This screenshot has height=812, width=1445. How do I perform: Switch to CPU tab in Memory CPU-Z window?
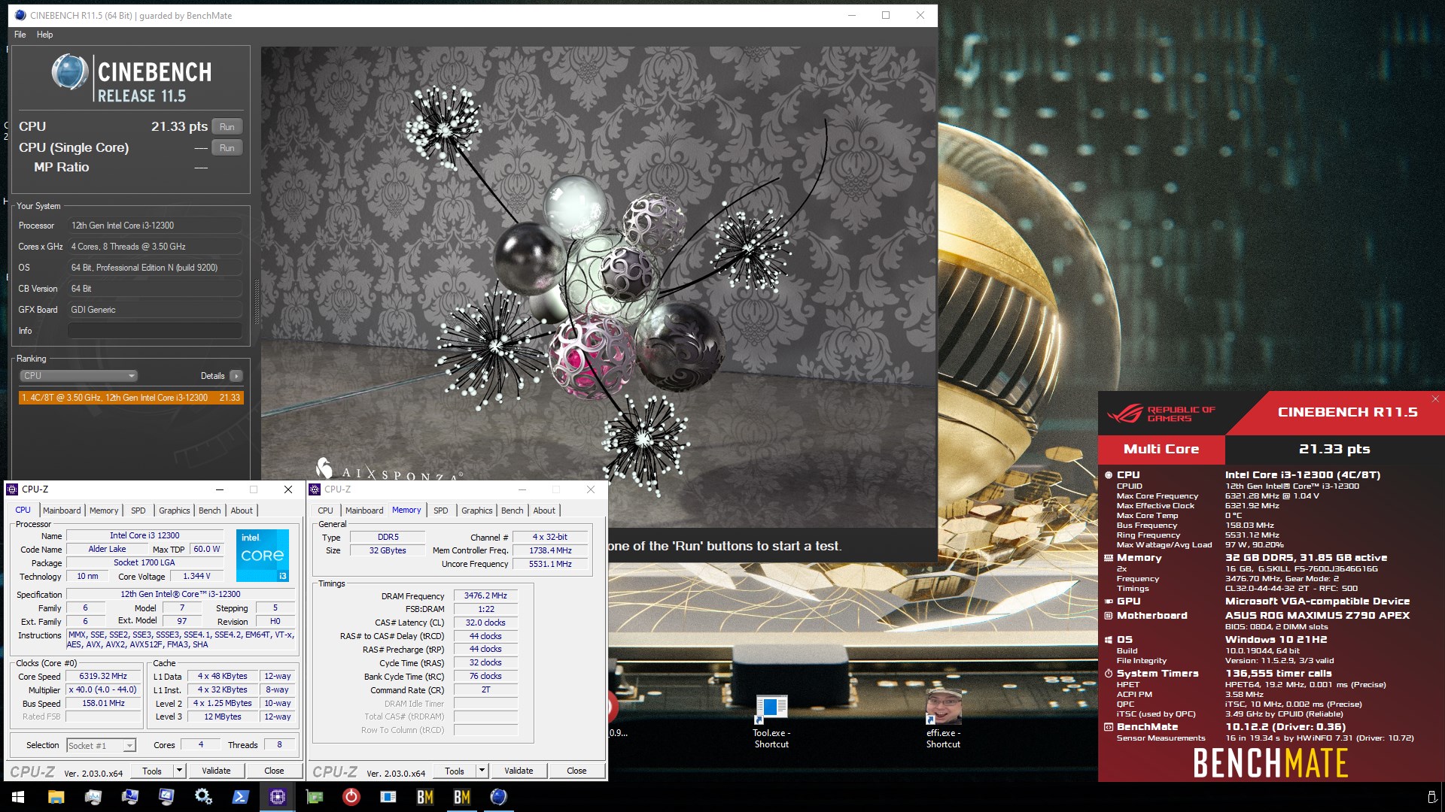(325, 511)
